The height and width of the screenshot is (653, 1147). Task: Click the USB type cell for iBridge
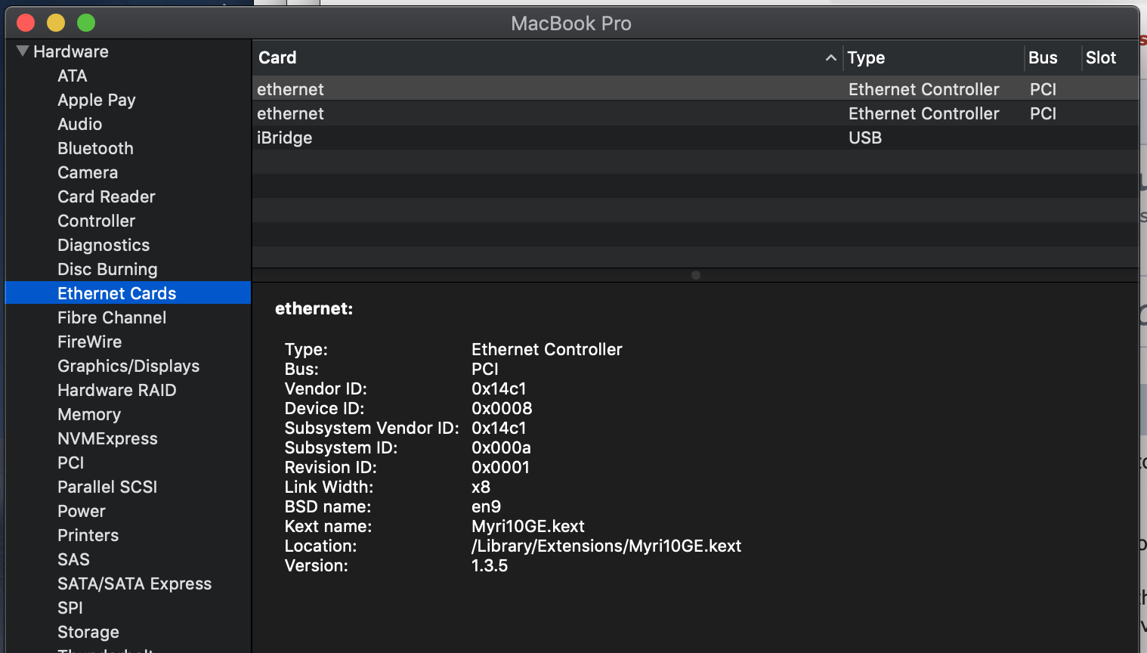[x=865, y=138]
